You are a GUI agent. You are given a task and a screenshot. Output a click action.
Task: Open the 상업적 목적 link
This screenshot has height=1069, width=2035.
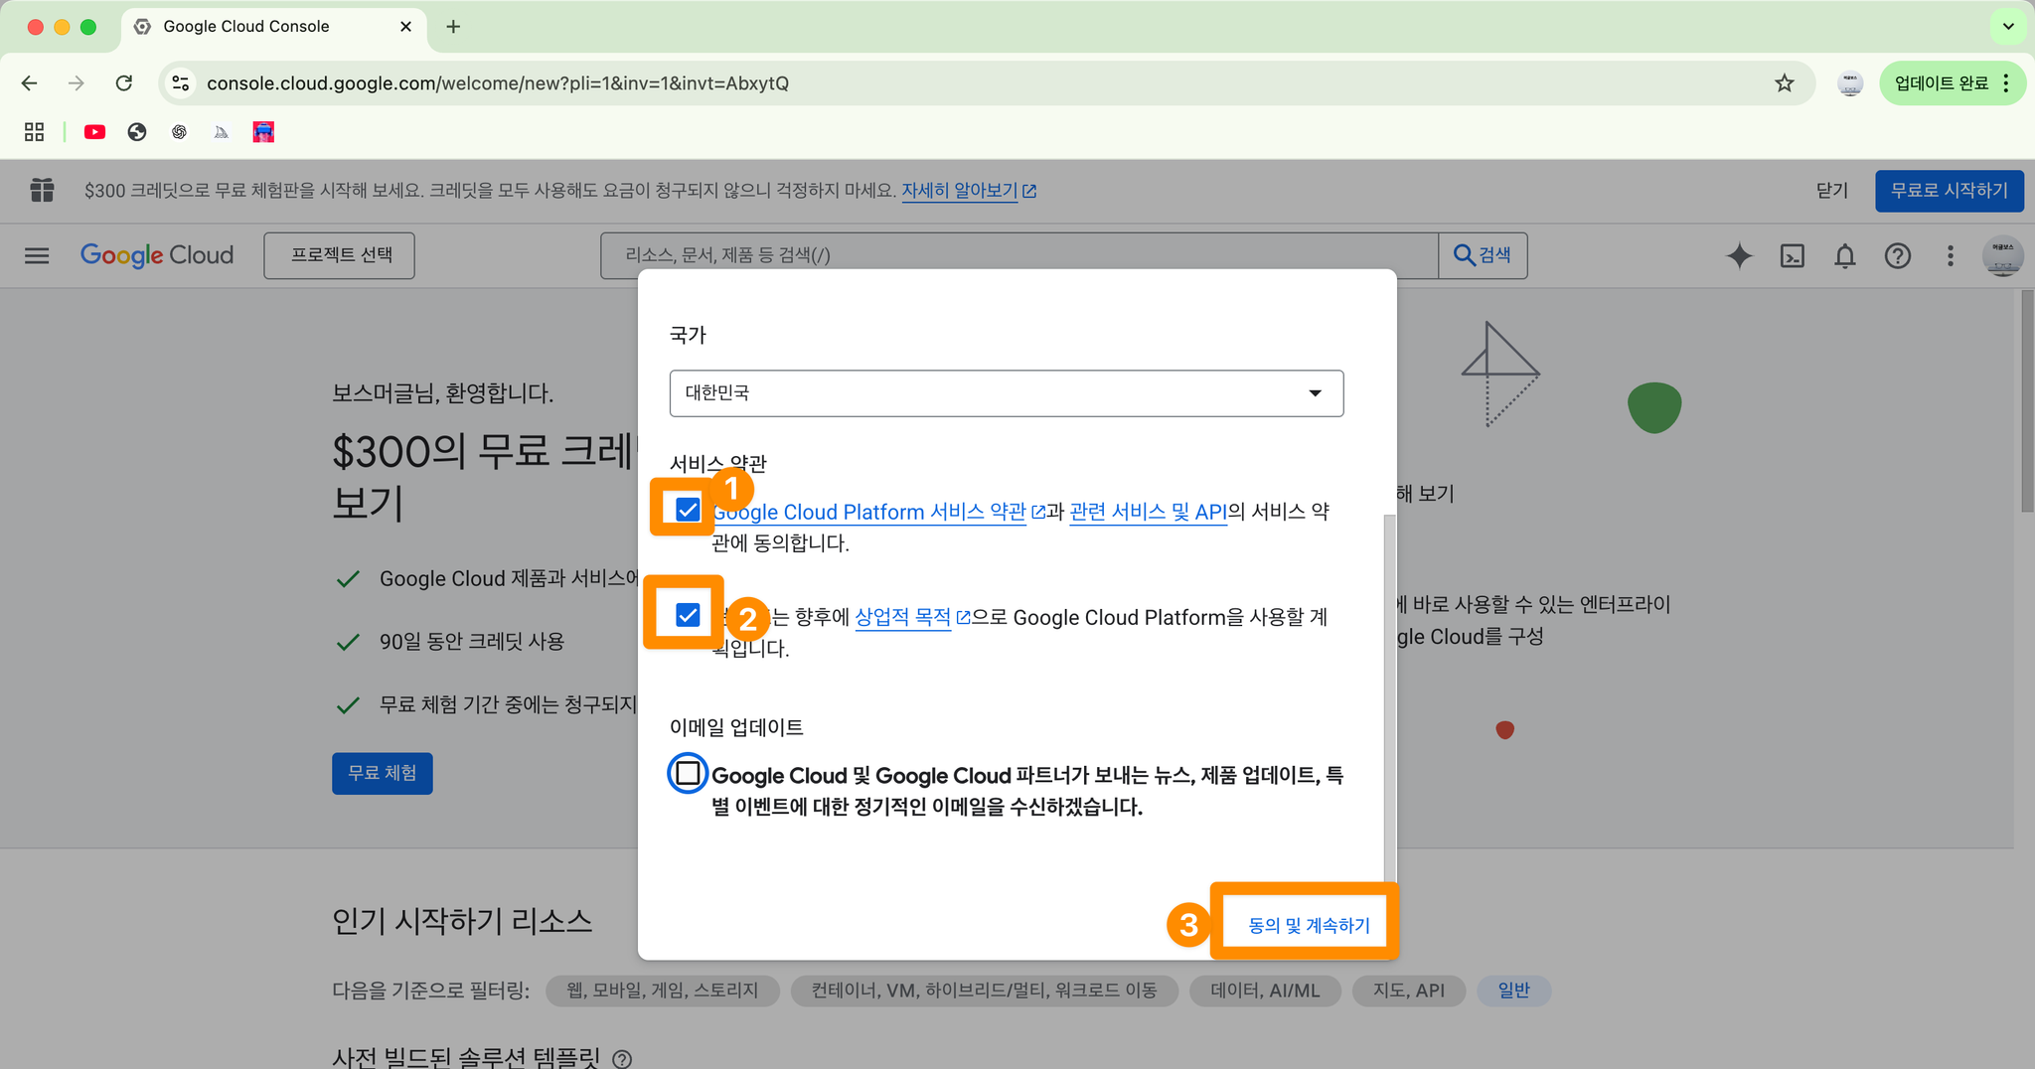pos(903,617)
